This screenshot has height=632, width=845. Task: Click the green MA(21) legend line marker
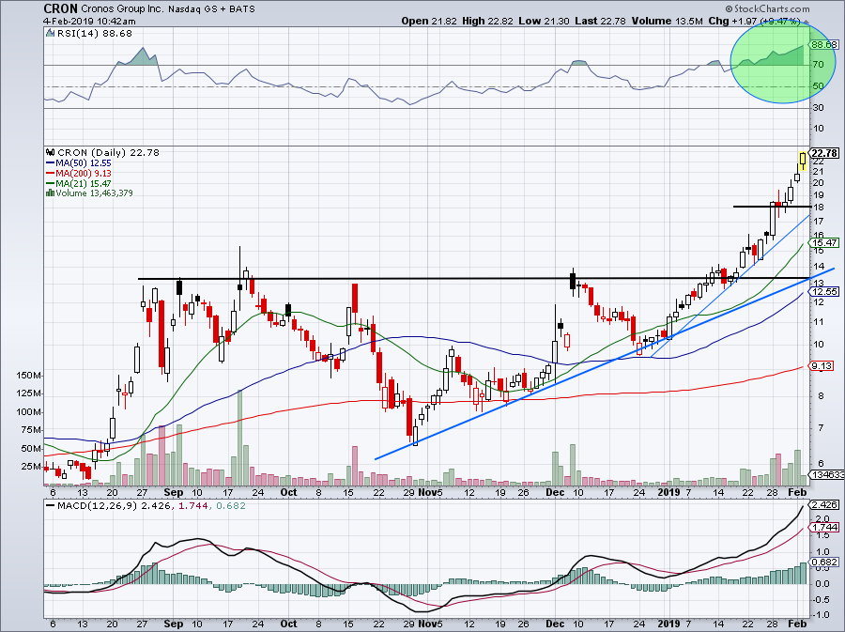pos(50,184)
